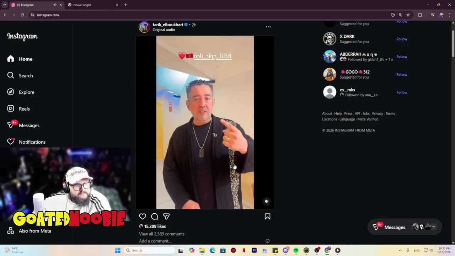The image size is (455, 256).
Task: Reload the page
Action: [x=22, y=15]
